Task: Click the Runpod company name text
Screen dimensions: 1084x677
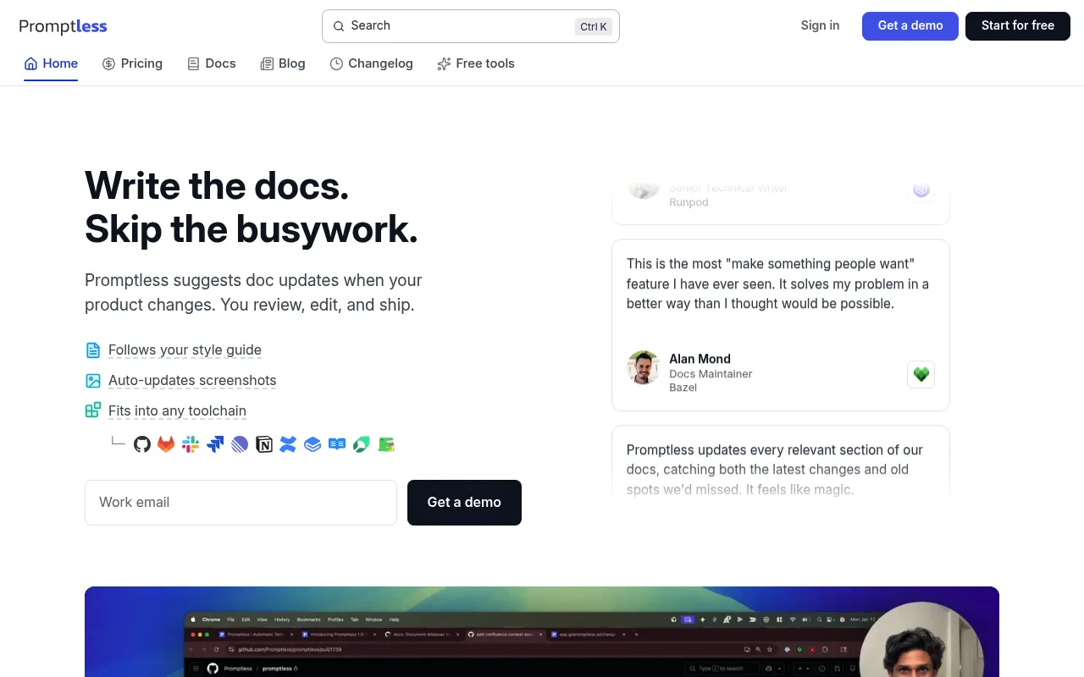Action: (x=689, y=202)
